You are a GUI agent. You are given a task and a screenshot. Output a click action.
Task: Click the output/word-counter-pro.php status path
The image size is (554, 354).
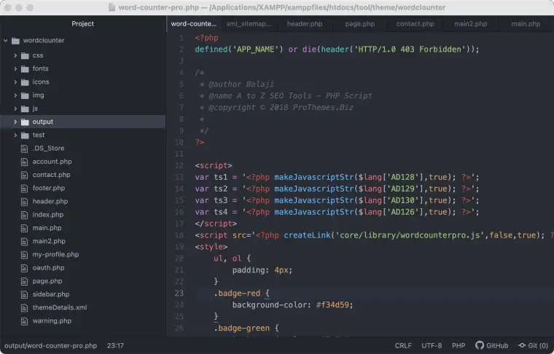[50, 345]
